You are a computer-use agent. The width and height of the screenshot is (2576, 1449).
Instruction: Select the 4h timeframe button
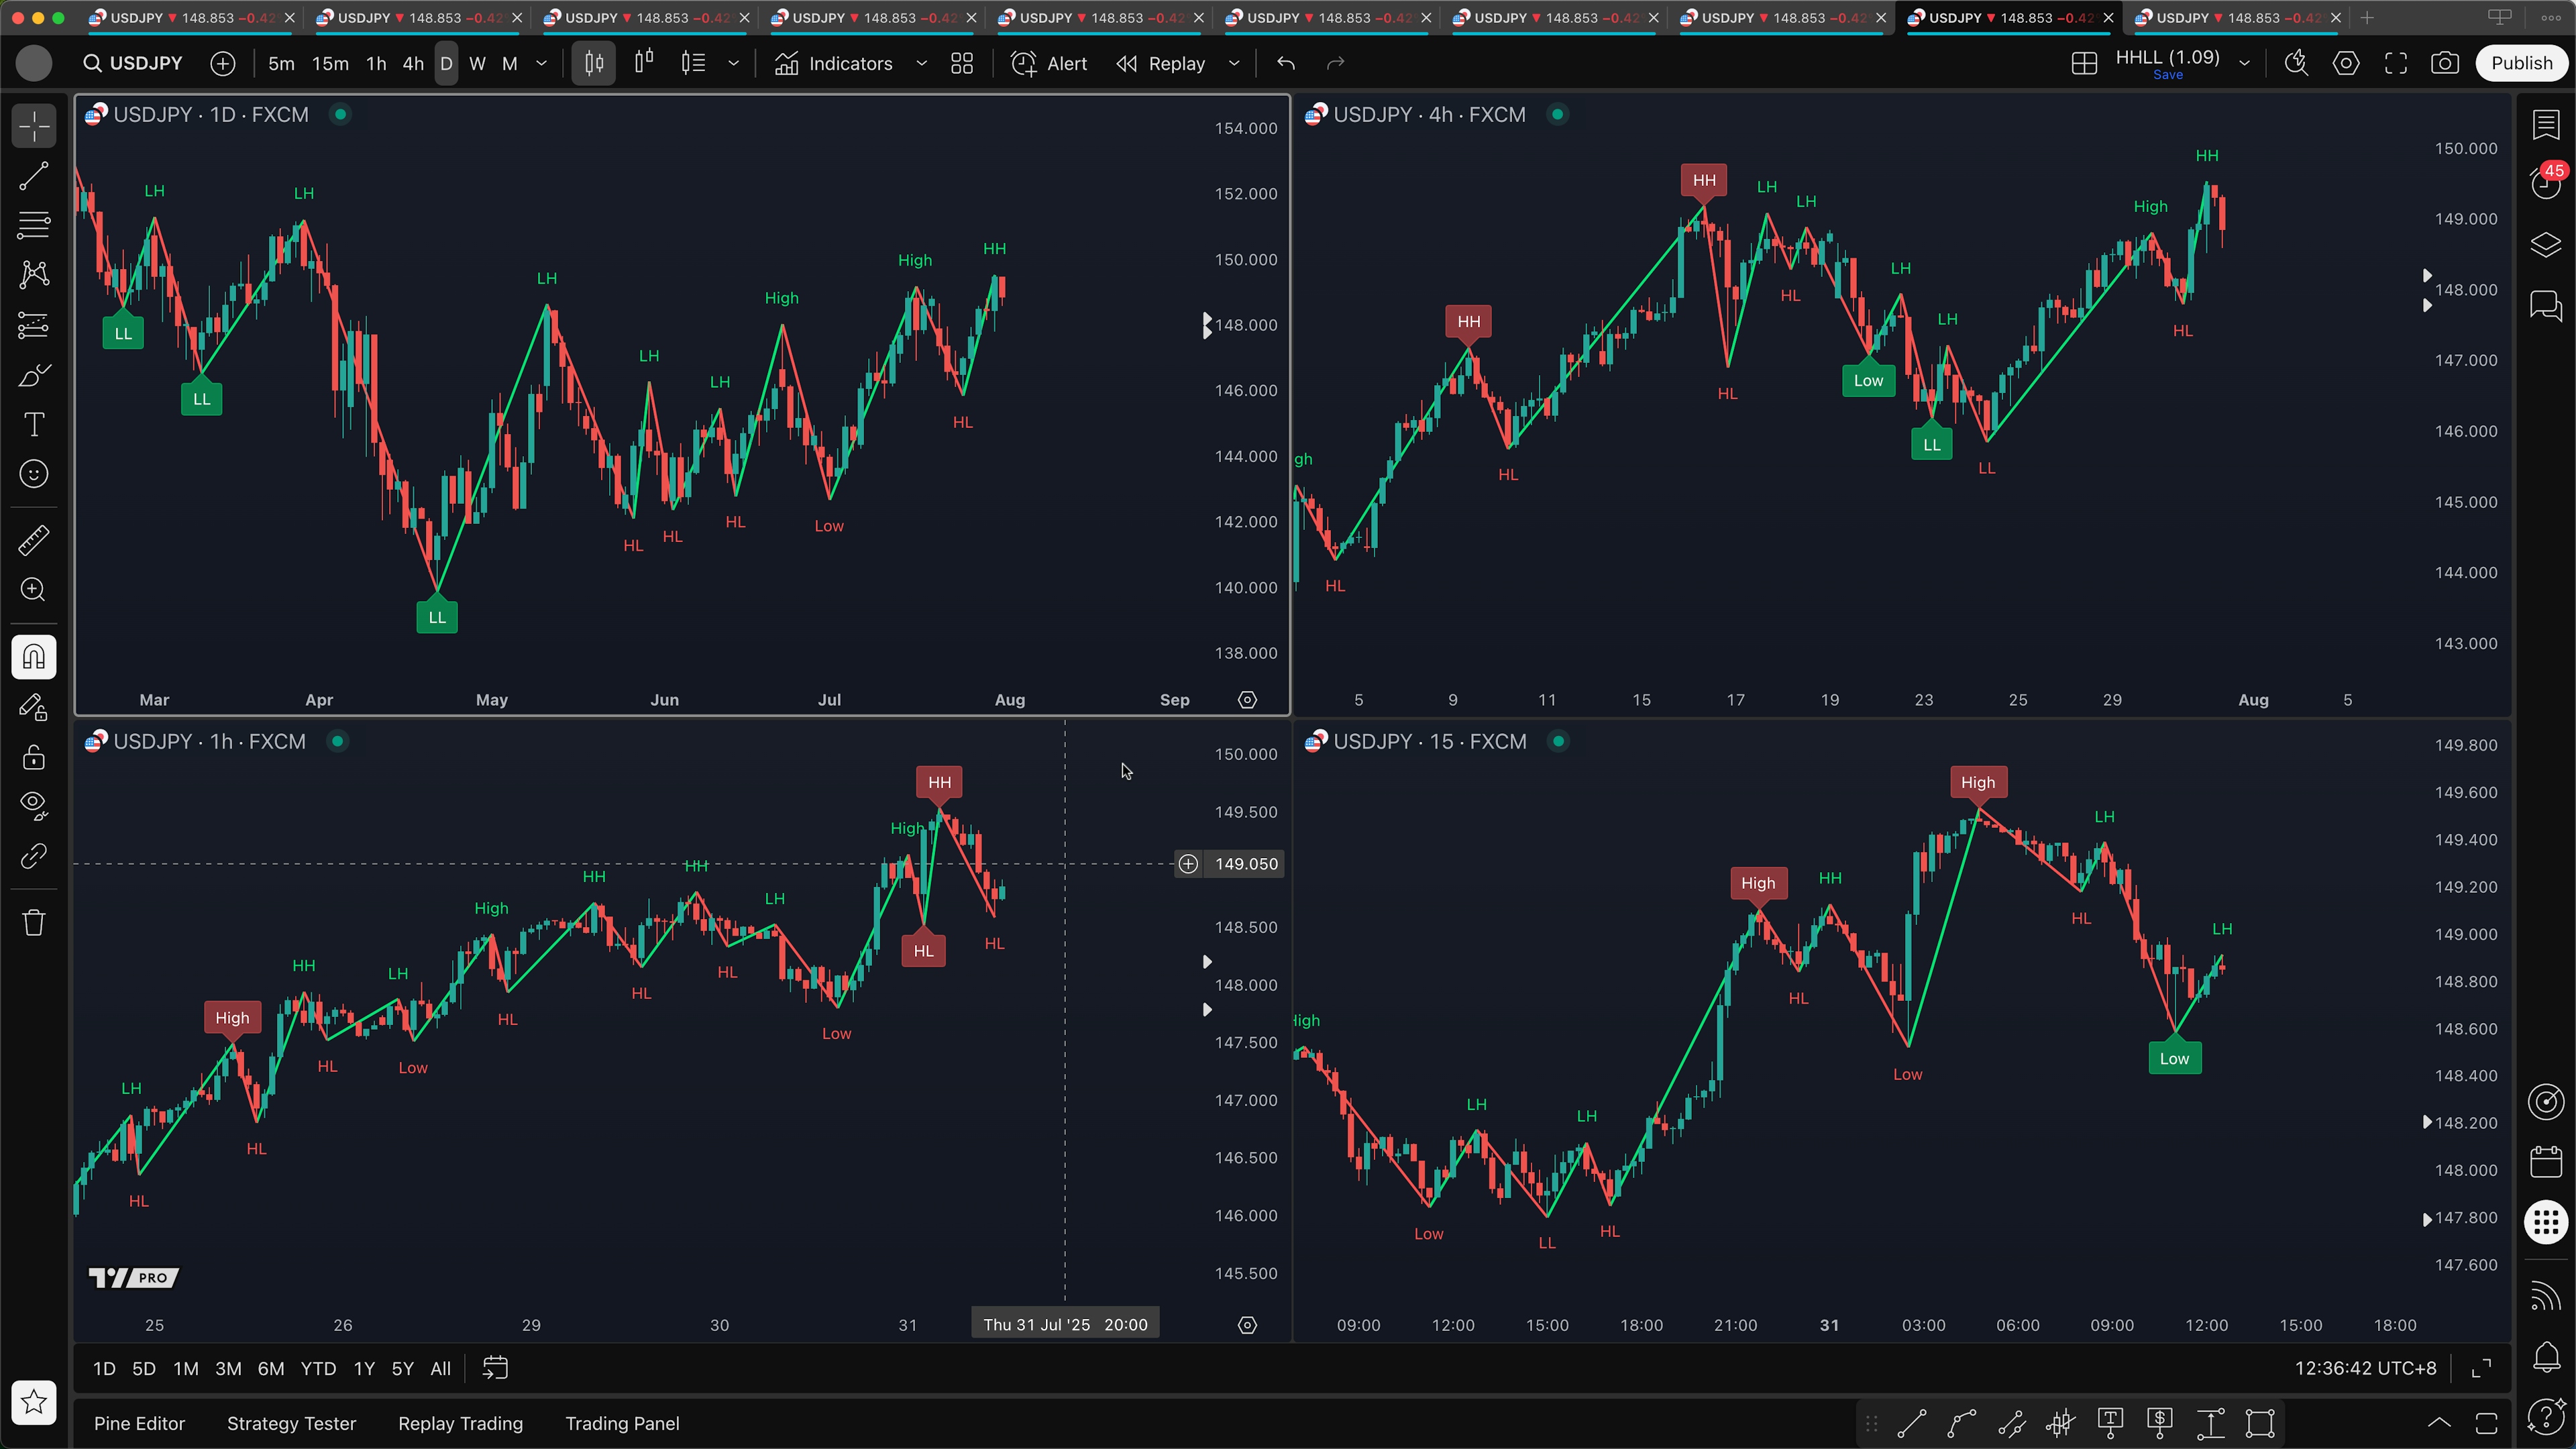(412, 63)
